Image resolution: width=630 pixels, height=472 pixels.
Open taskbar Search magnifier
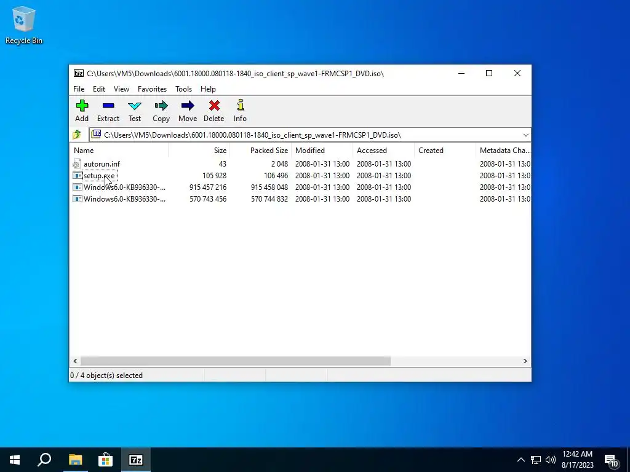tap(44, 460)
